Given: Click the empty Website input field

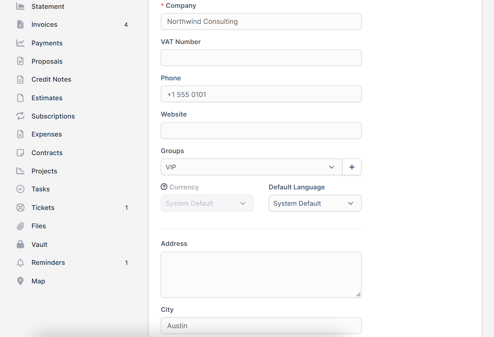Looking at the screenshot, I should point(261,131).
